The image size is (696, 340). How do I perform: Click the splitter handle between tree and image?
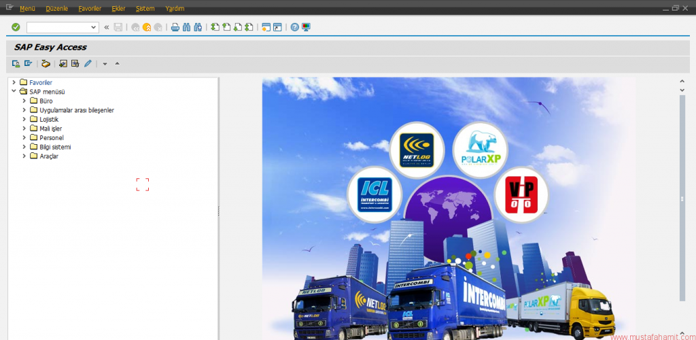pos(219,211)
